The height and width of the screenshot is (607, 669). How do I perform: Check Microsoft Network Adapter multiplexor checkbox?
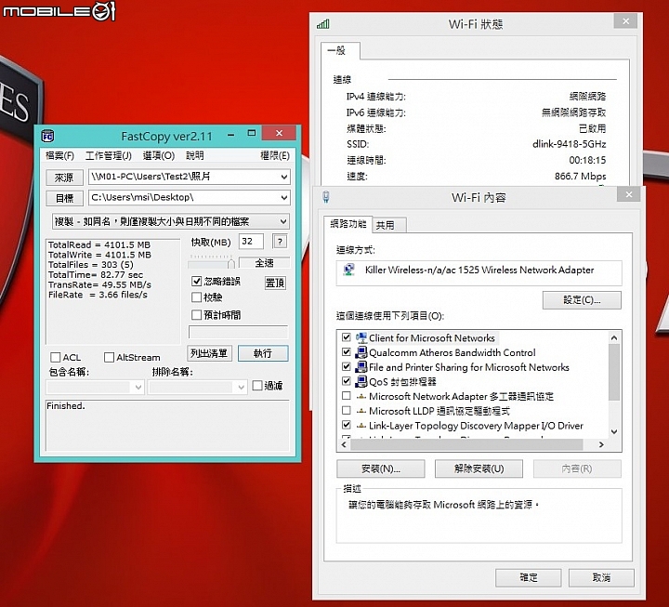(x=347, y=396)
